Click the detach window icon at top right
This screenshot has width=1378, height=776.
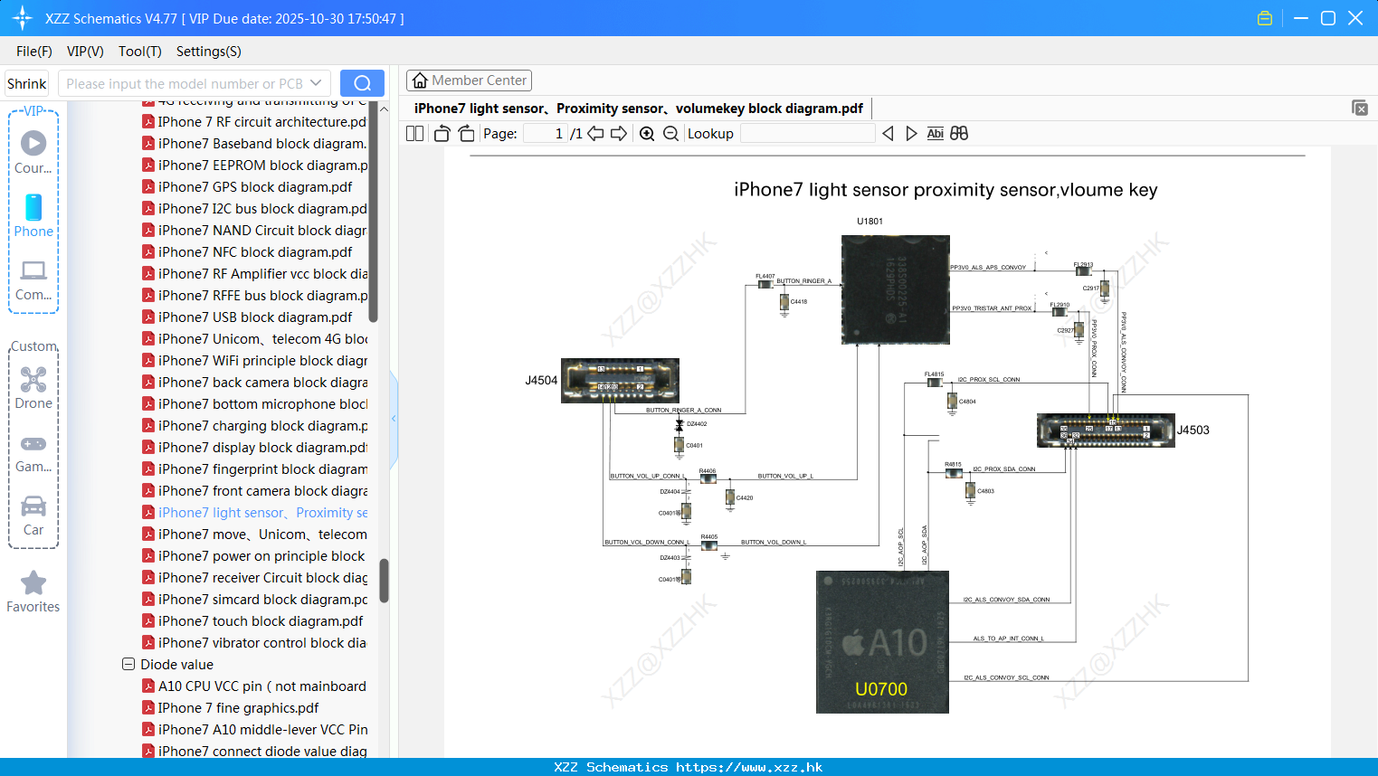click(1360, 108)
